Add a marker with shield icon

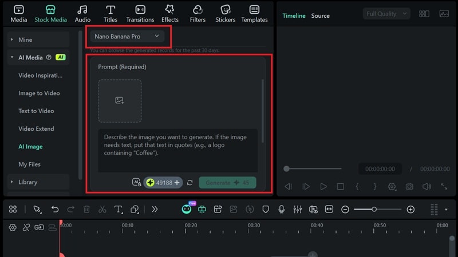click(x=266, y=209)
